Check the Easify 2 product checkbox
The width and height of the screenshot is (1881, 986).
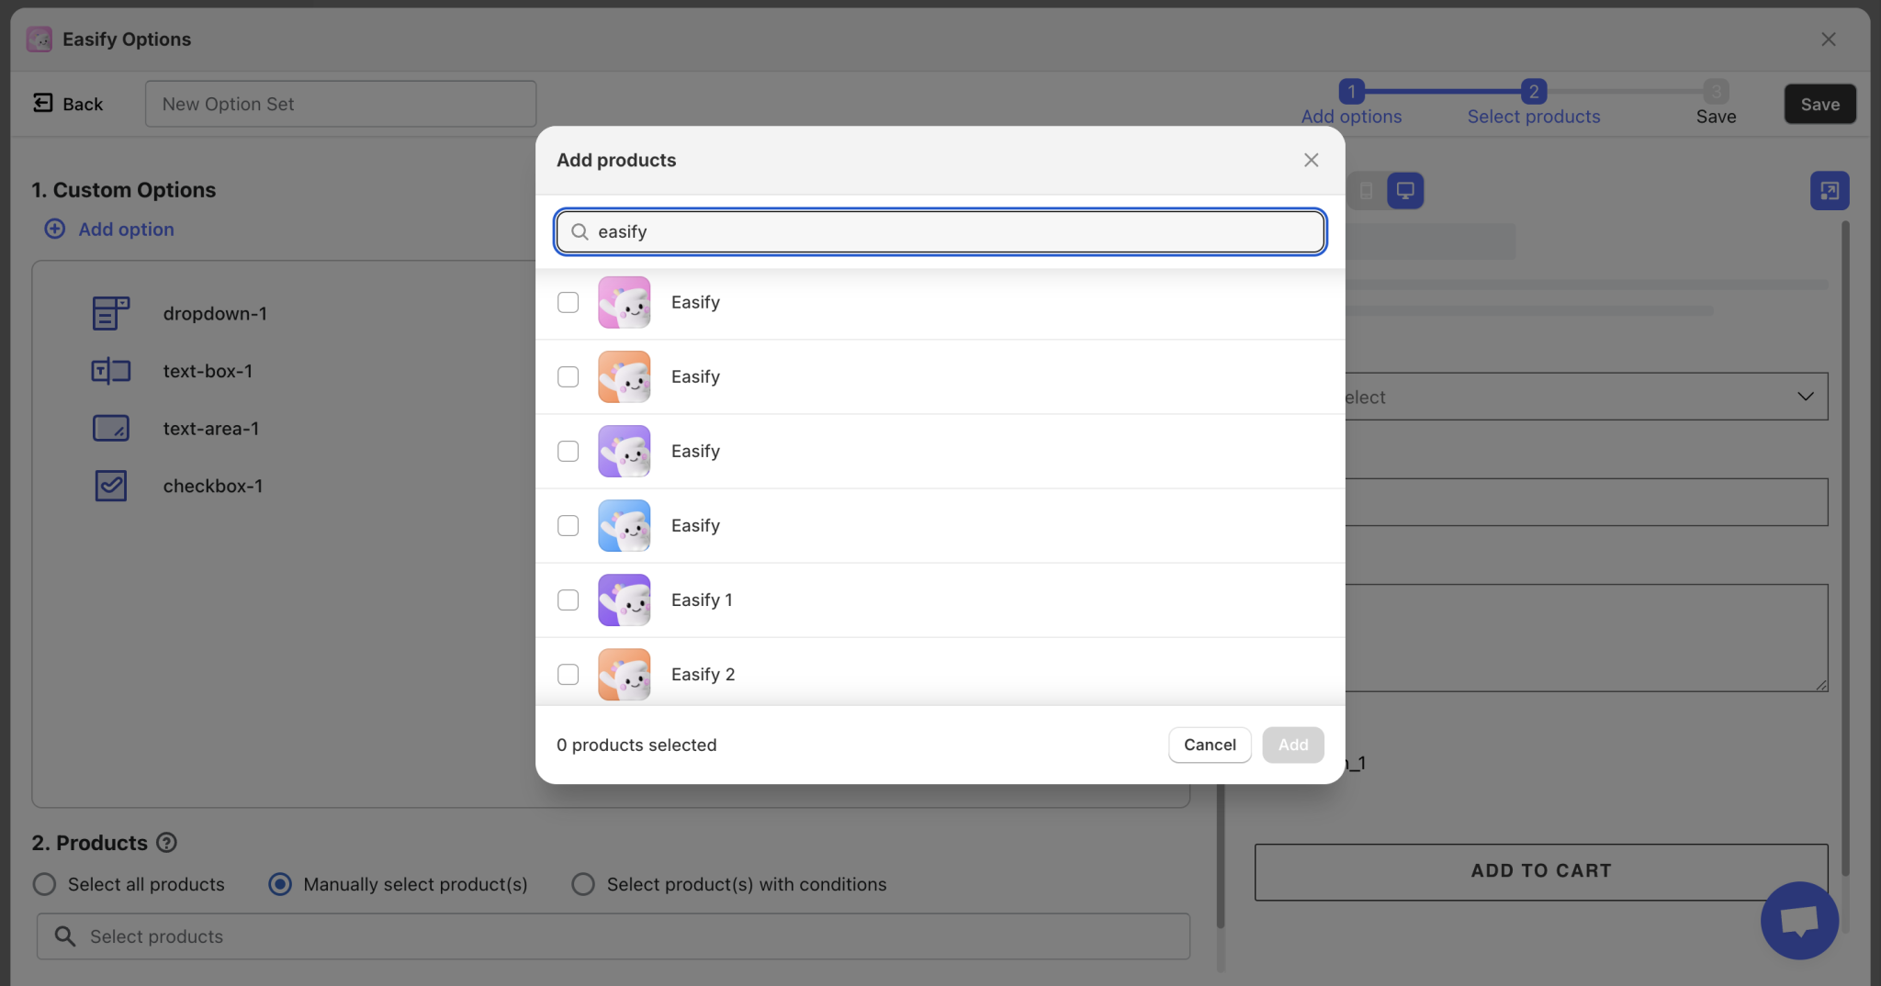pos(568,674)
